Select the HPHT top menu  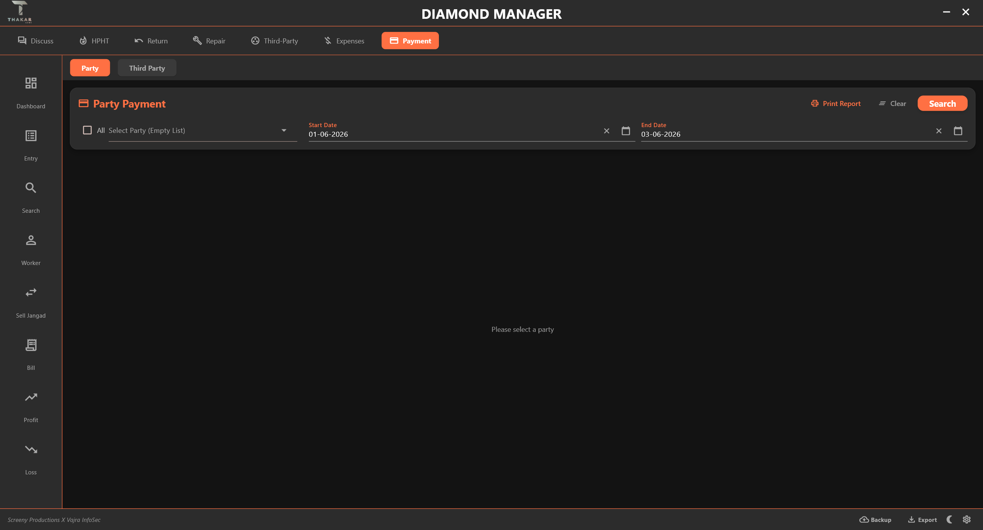click(94, 41)
